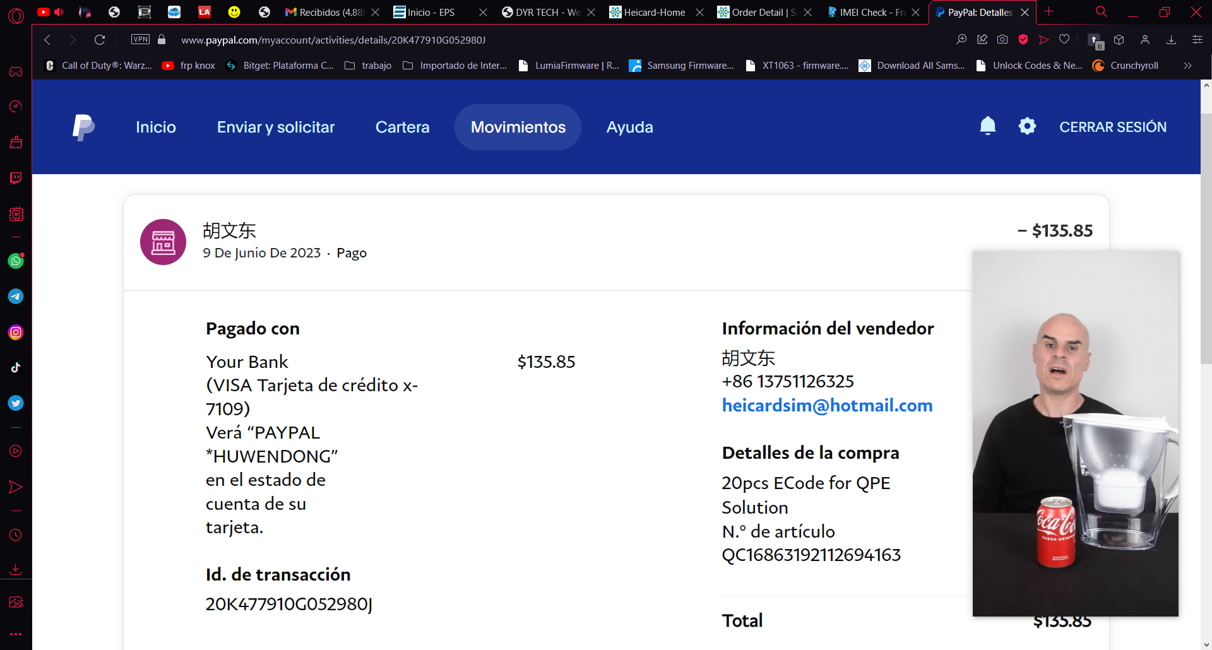This screenshot has height=650, width=1212.
Task: Open History clock icon in sidebar
Action: tap(16, 535)
